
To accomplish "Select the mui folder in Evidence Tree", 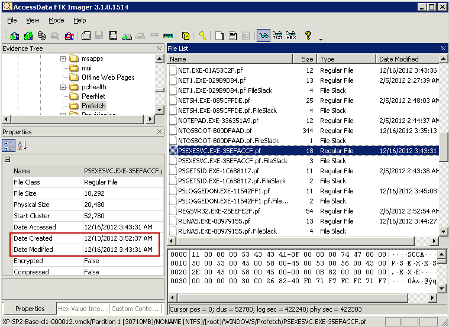I will [86, 68].
